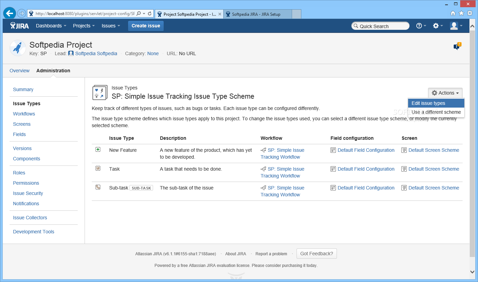Click the workflow icon in Task row
Viewport: 478px width, 282px height.
[x=263, y=169]
